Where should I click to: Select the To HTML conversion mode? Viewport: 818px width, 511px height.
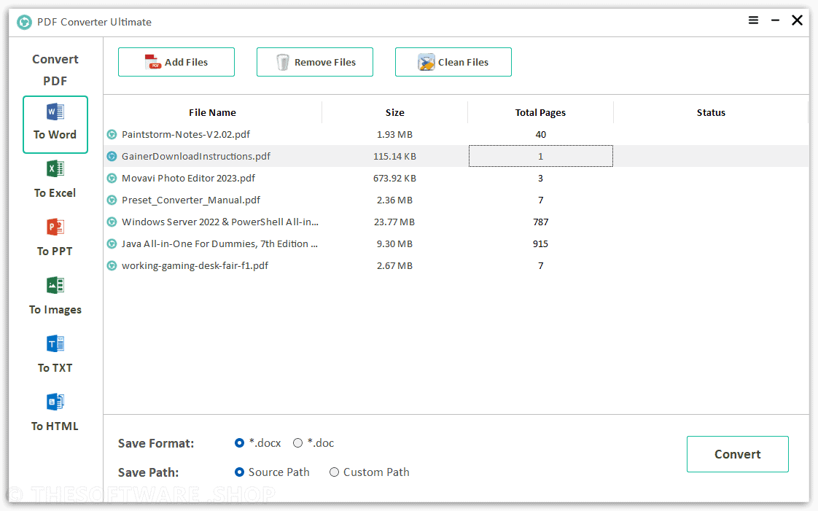tap(55, 413)
